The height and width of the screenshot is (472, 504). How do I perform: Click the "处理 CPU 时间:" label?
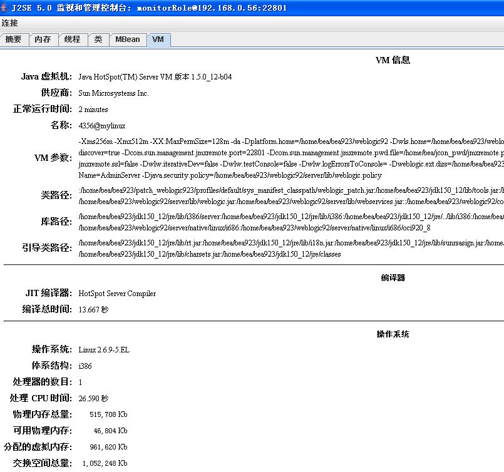(41, 398)
